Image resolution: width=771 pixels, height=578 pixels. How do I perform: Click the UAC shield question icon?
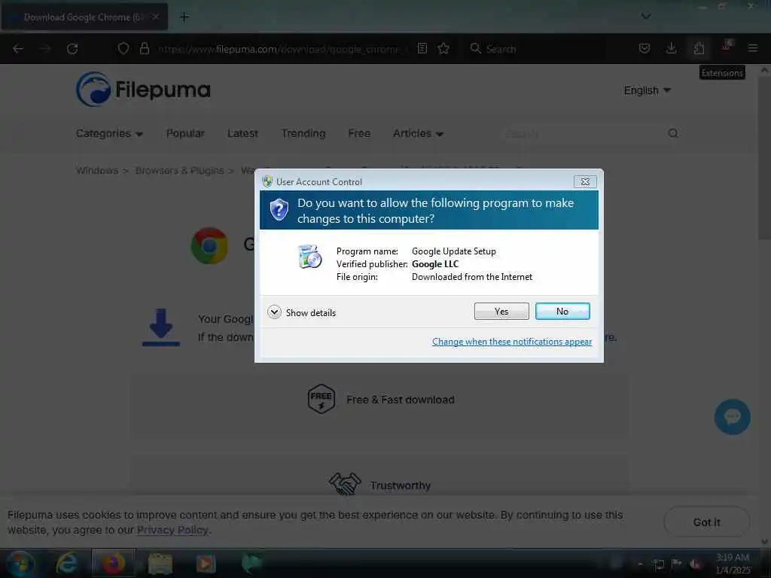[279, 210]
